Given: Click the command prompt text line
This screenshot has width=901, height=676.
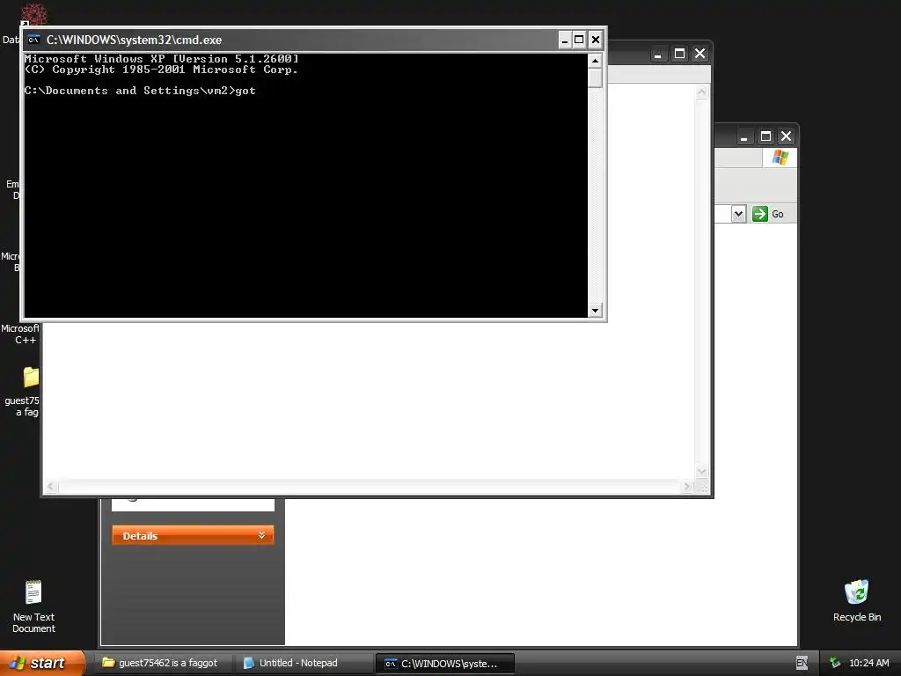Looking at the screenshot, I should [x=140, y=91].
